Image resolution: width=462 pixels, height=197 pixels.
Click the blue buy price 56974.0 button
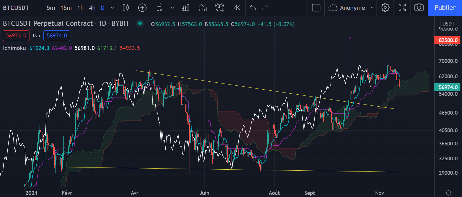pyautogui.click(x=57, y=36)
